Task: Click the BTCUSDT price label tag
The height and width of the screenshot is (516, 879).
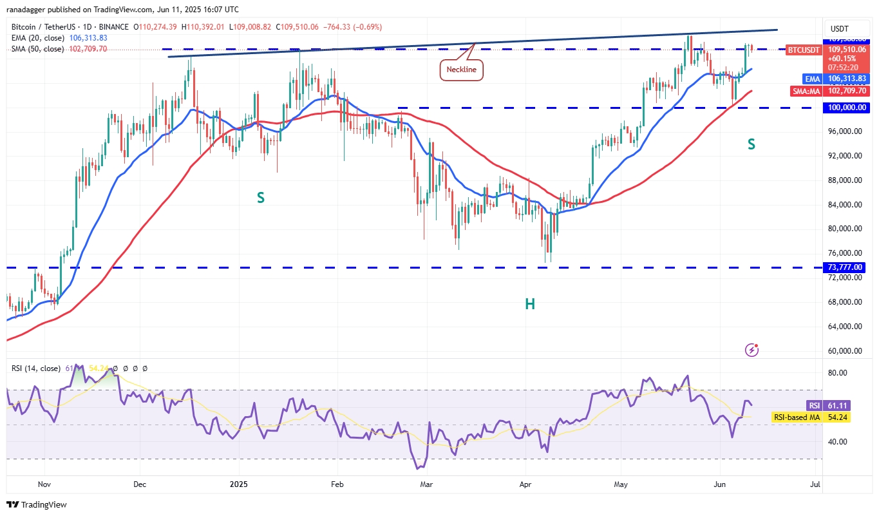Action: coord(804,50)
